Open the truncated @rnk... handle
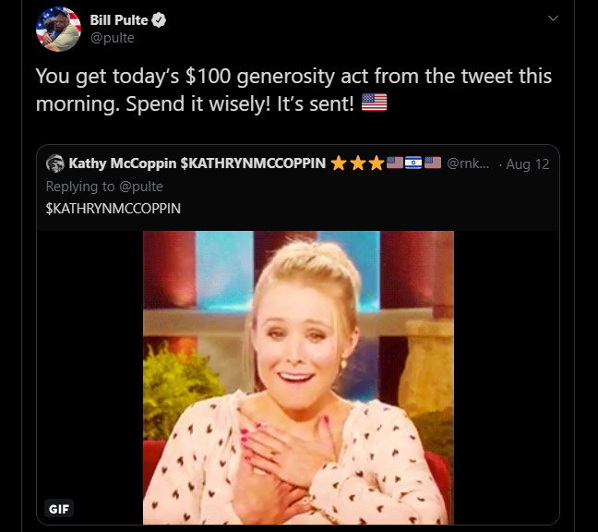Image resolution: width=598 pixels, height=532 pixels. (468, 163)
